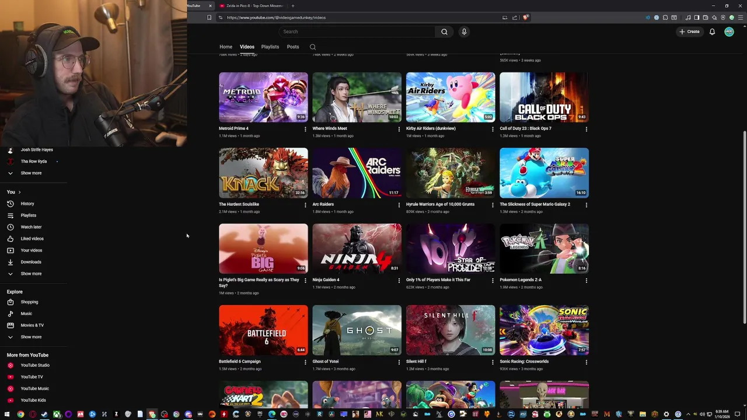
Task: Open options for Kirby Air Riders video
Action: pos(493,129)
